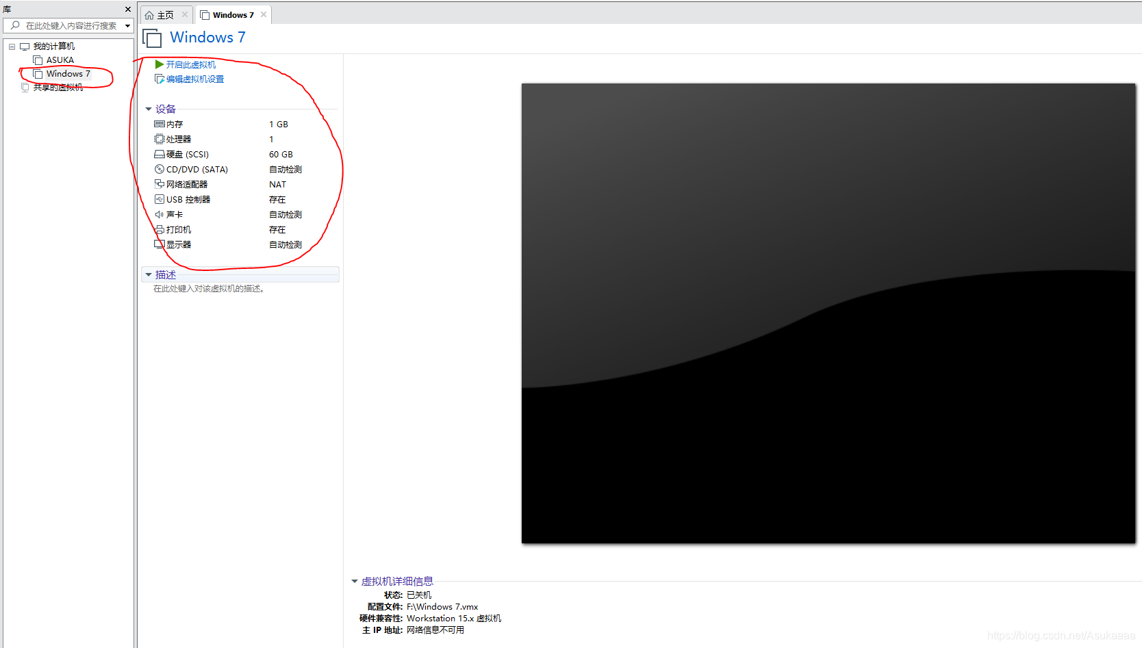Click the search magnifier icon in library

coord(15,25)
